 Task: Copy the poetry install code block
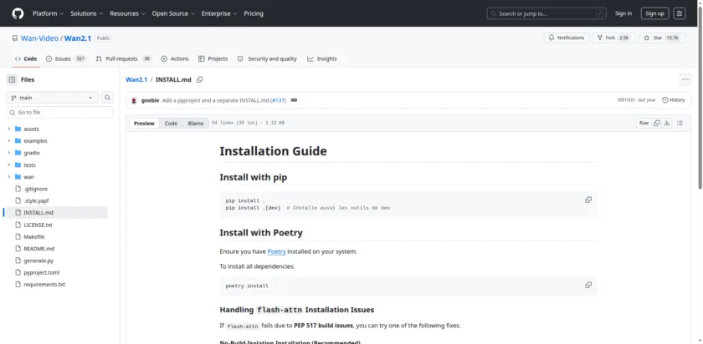pyautogui.click(x=588, y=285)
